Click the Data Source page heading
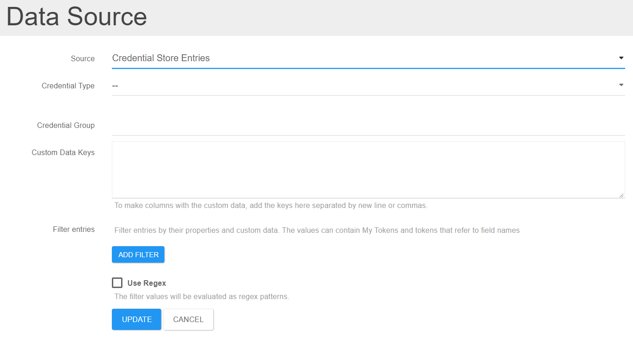633x346 pixels. [76, 17]
